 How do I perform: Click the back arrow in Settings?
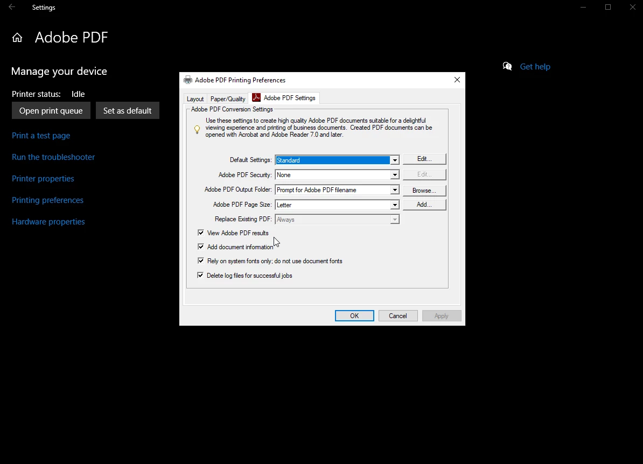(12, 7)
